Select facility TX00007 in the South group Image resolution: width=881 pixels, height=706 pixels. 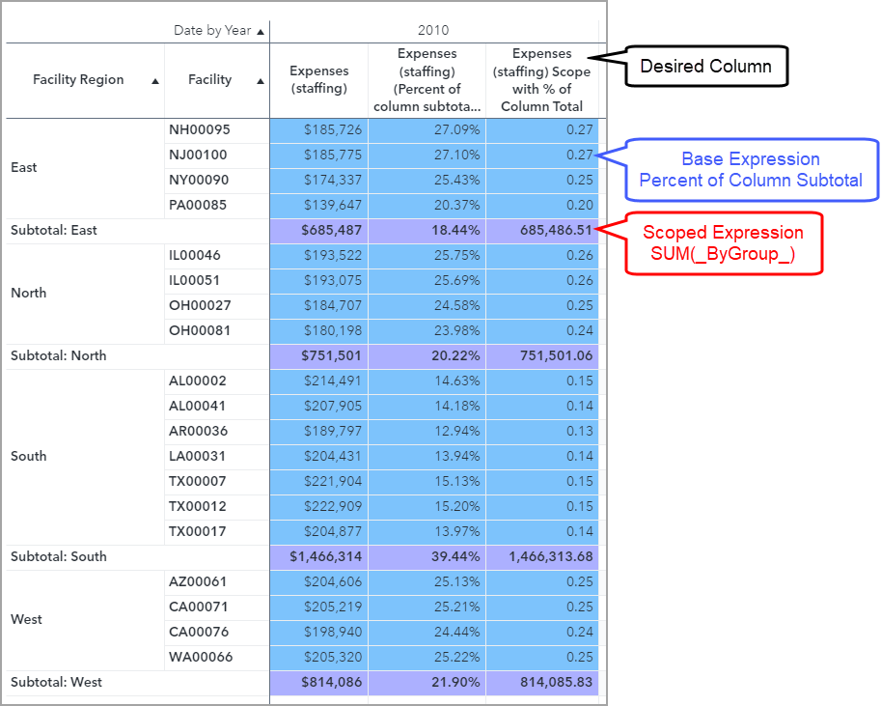click(197, 482)
